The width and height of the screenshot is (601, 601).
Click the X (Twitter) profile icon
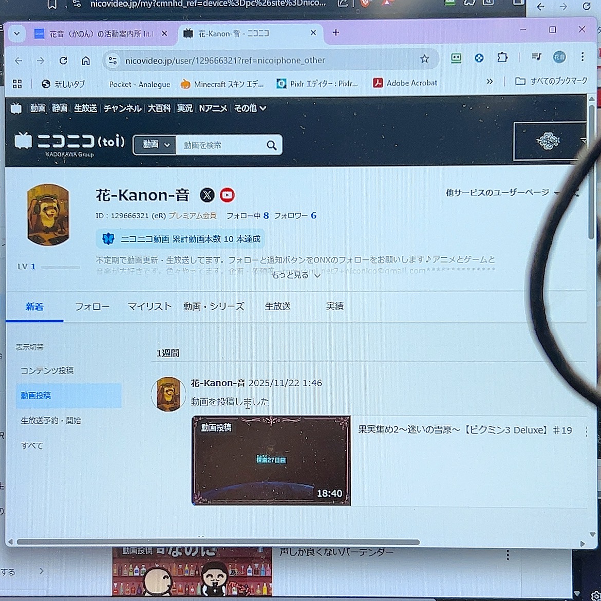coord(207,195)
